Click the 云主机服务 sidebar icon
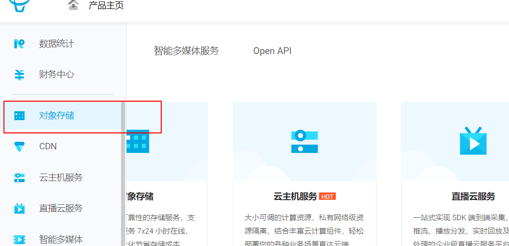This screenshot has width=509, height=246. (x=19, y=178)
